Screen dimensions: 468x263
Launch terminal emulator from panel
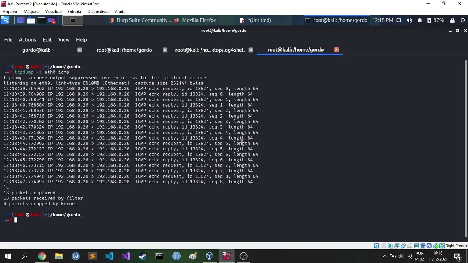(41, 20)
